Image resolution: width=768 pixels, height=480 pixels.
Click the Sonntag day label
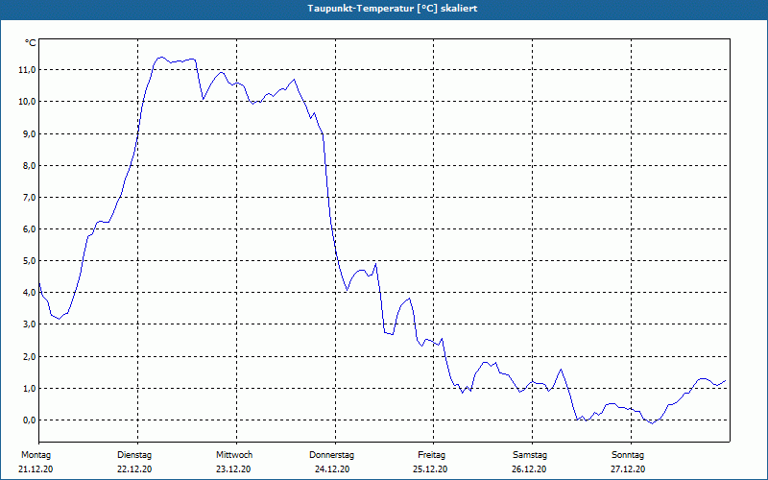628,455
